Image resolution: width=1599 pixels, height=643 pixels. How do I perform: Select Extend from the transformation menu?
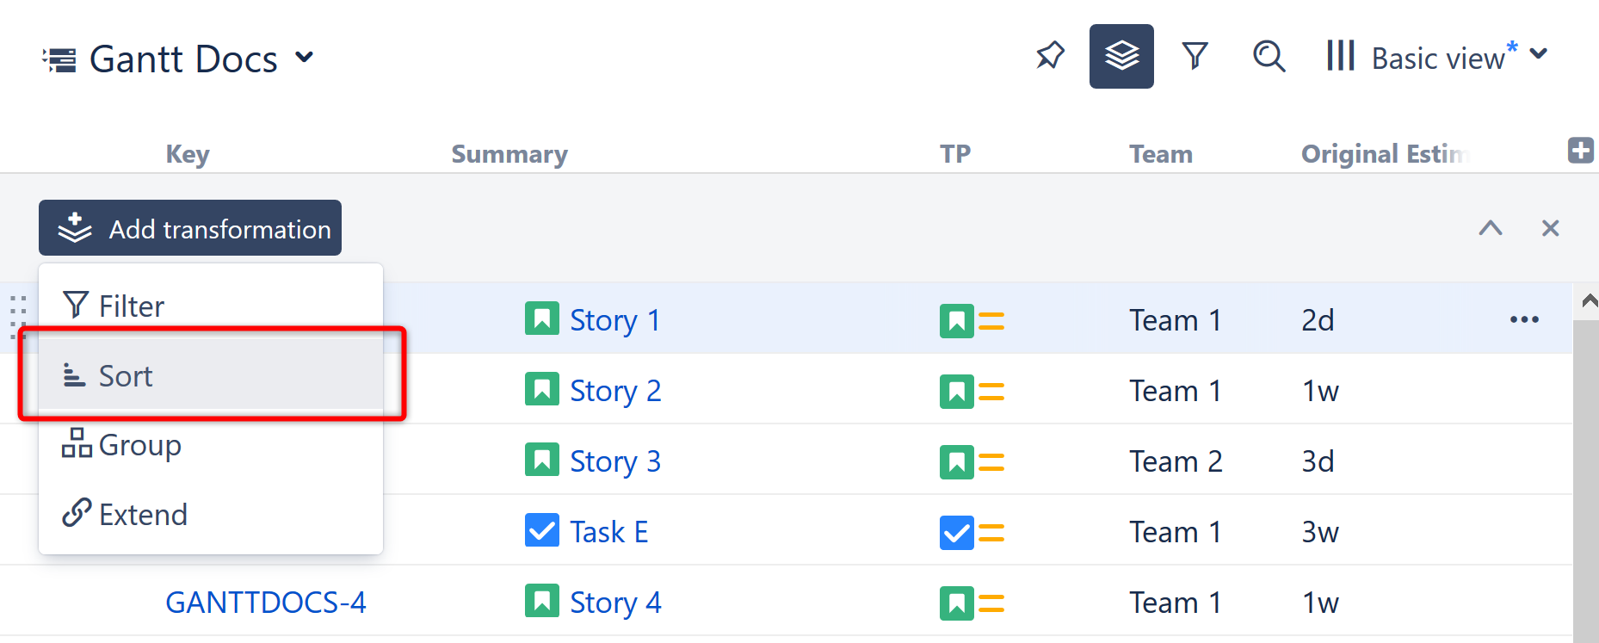click(x=143, y=515)
